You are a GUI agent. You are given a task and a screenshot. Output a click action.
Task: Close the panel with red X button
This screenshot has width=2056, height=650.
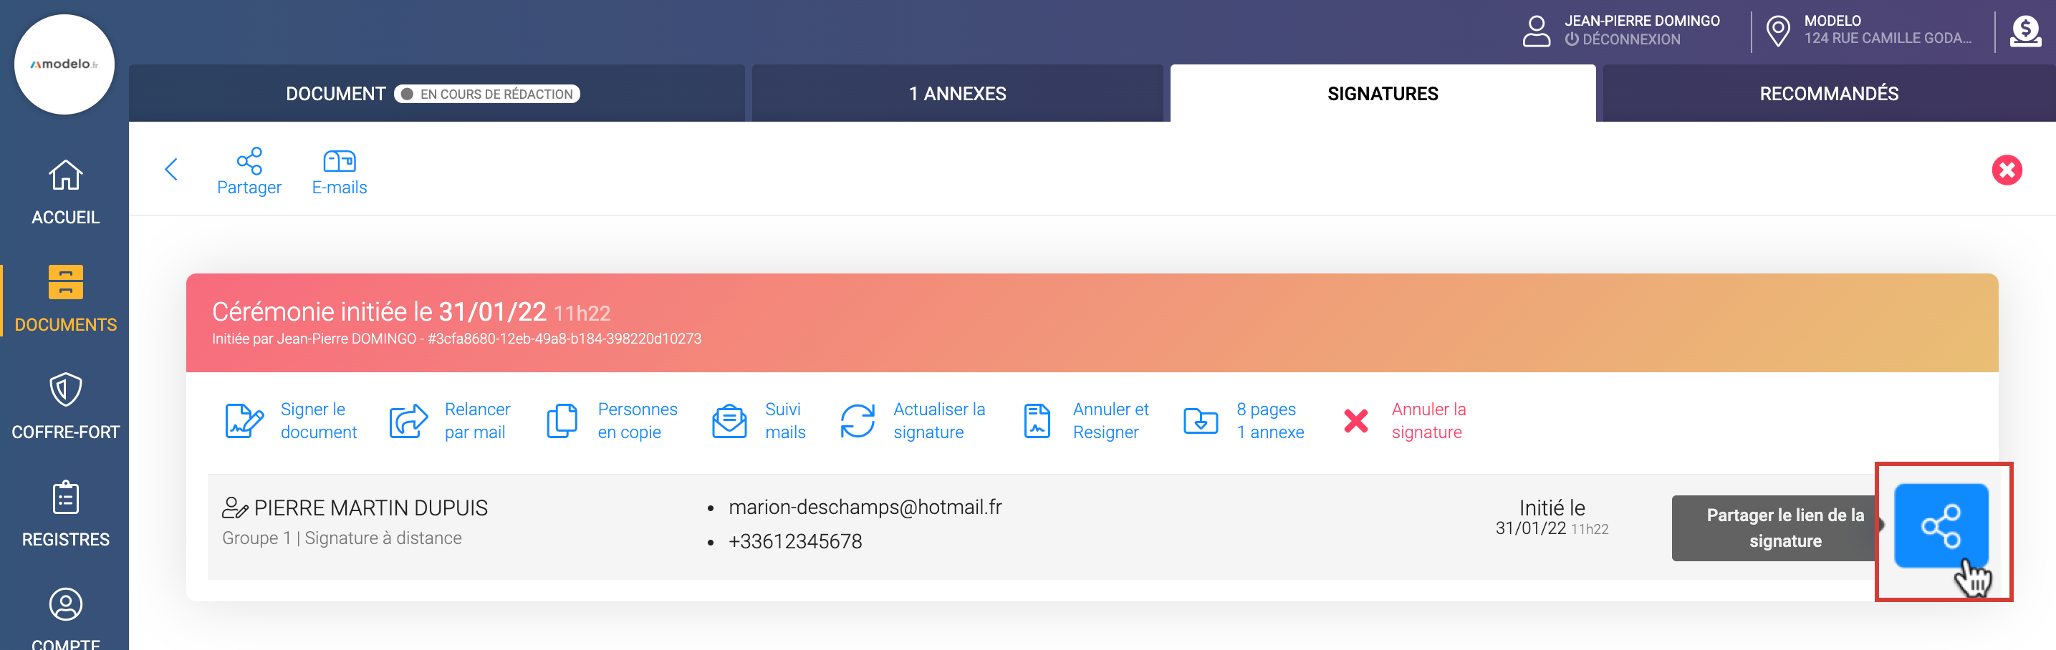point(2006,170)
